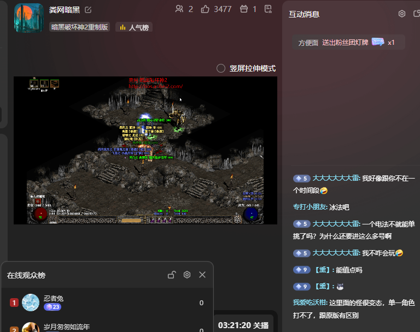Click the 3477 likes count
420x332 pixels.
point(223,9)
